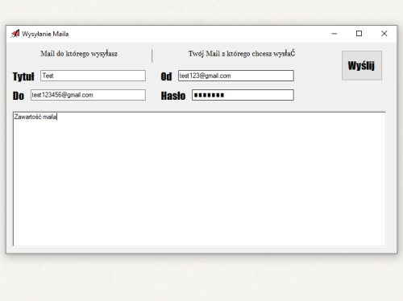Maximize the Wysyłanie Maila window
This screenshot has width=403, height=301.
coord(359,34)
